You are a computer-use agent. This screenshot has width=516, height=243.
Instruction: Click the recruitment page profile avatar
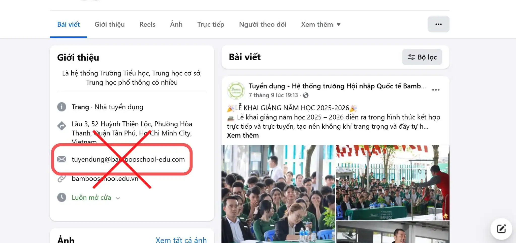pos(236,90)
